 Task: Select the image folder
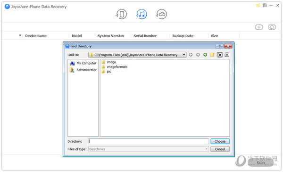[x=109, y=62]
